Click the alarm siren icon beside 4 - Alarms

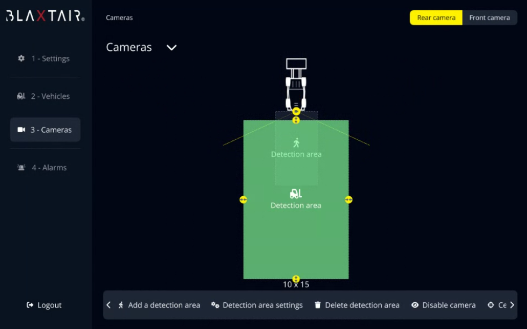coord(21,168)
